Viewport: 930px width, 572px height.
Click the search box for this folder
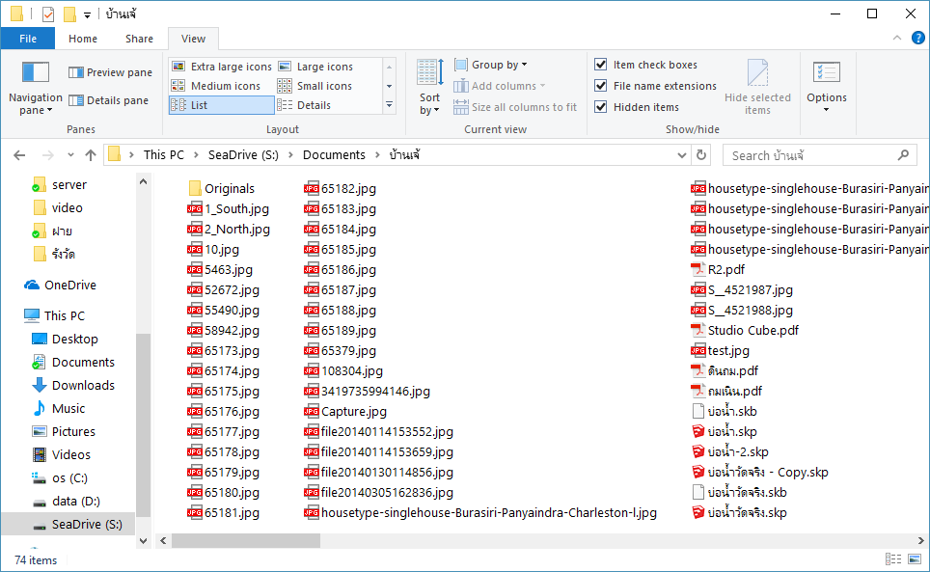808,155
